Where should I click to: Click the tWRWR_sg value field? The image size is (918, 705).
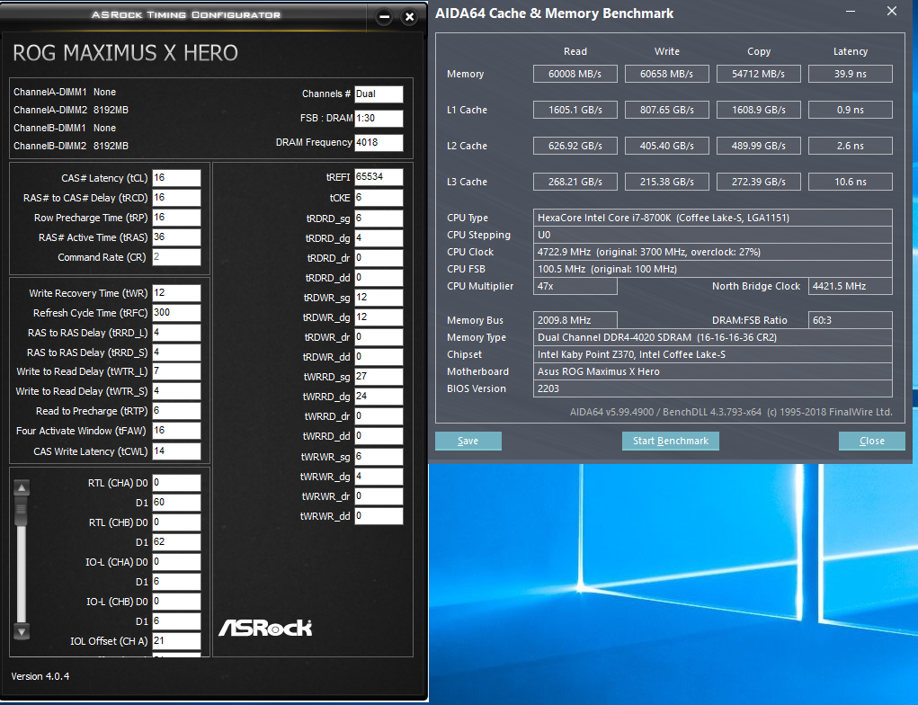tap(379, 457)
